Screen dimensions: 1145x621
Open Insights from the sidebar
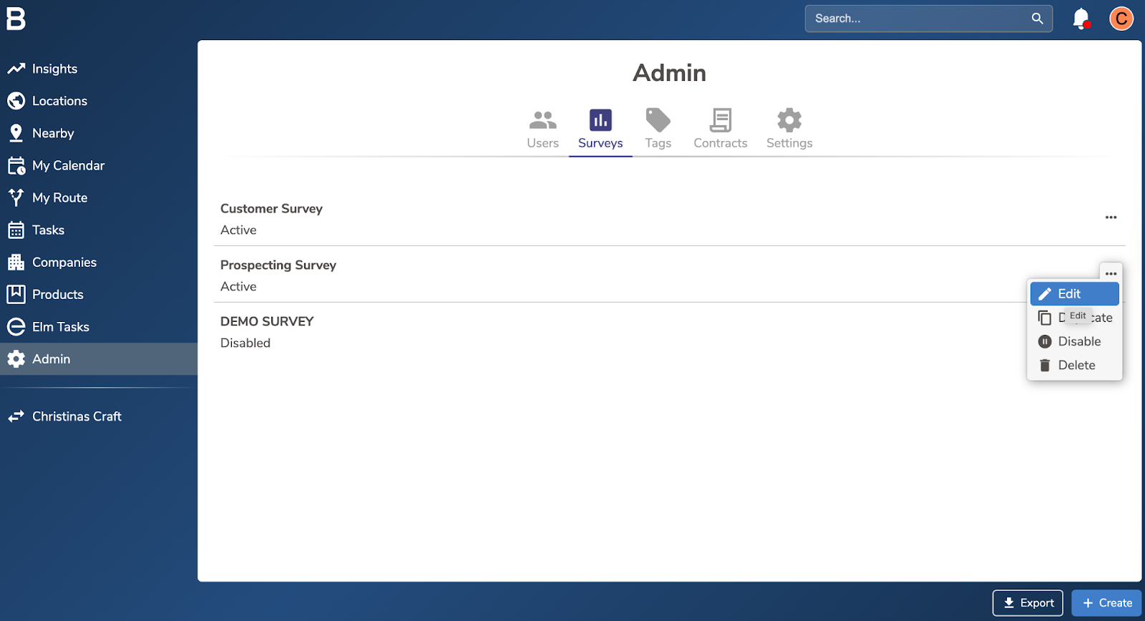pyautogui.click(x=54, y=69)
